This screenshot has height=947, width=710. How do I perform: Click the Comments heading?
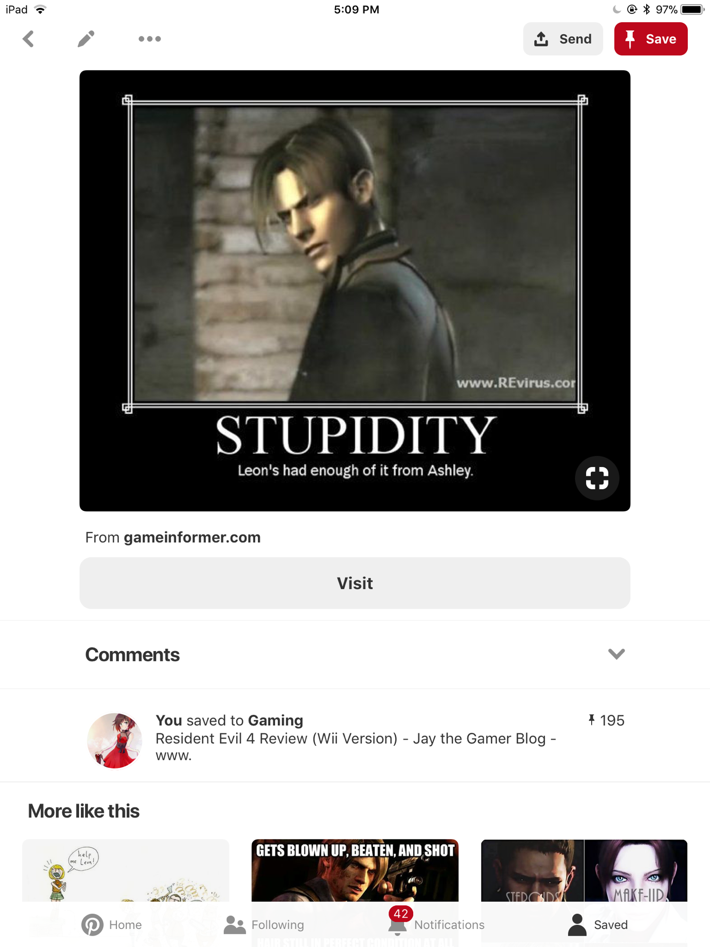(133, 655)
